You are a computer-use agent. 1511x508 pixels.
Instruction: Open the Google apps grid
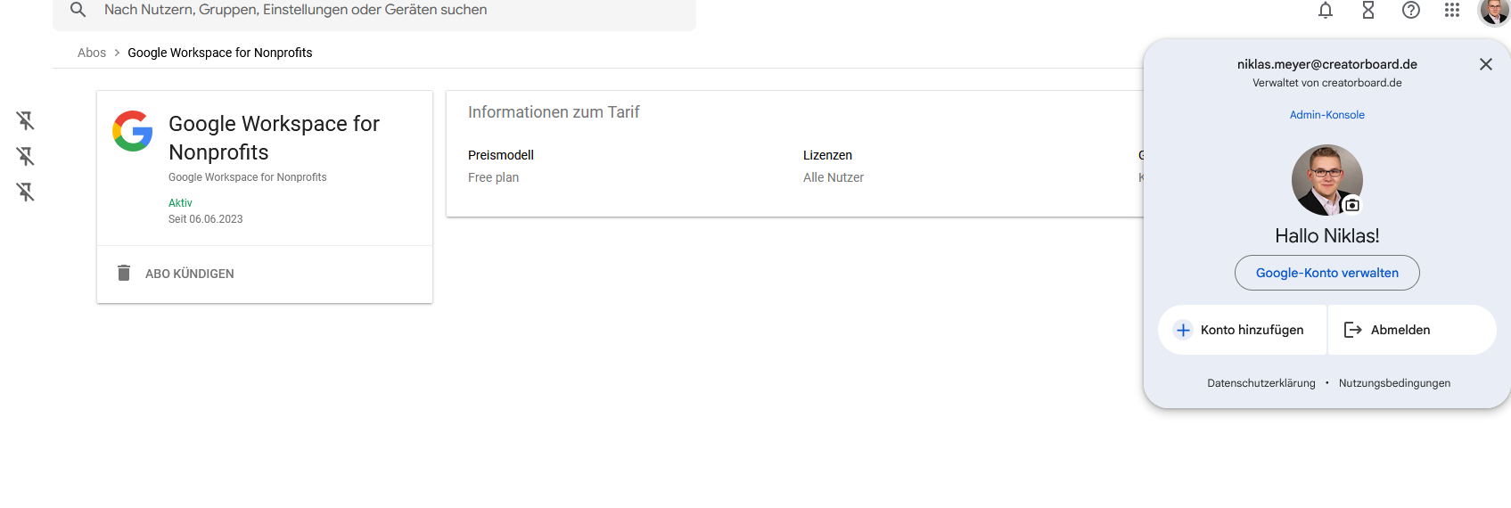(x=1452, y=10)
